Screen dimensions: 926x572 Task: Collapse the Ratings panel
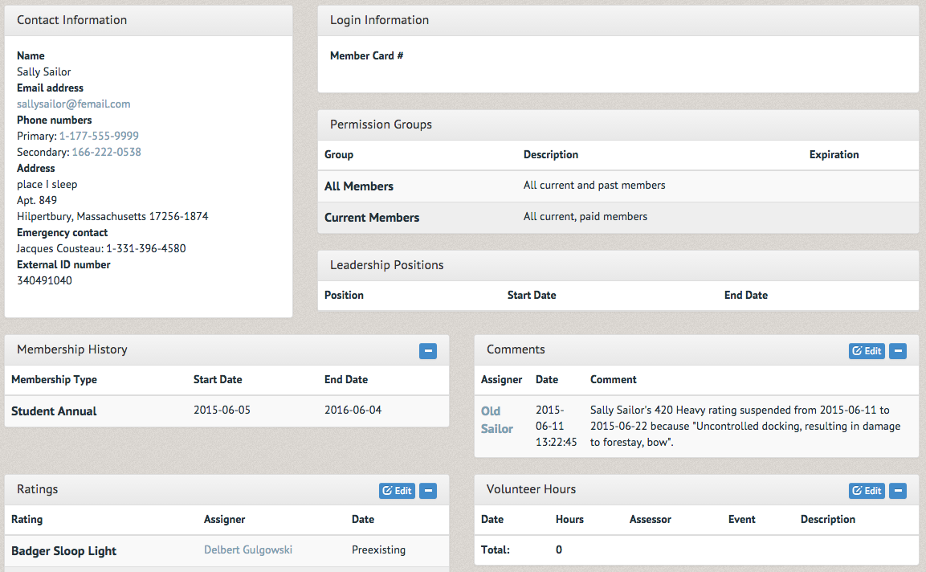coord(428,490)
